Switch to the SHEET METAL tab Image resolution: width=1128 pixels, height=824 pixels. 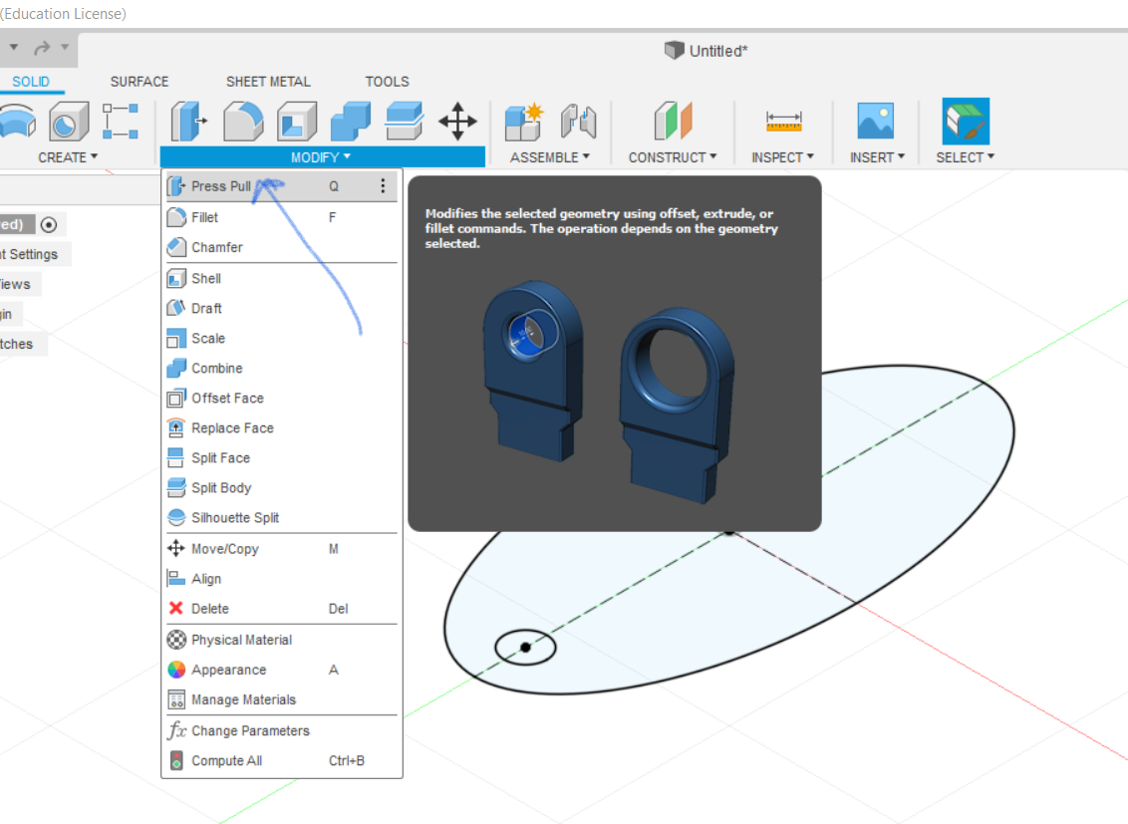click(x=267, y=81)
